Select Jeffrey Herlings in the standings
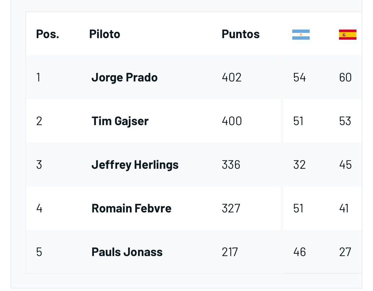Viewport: 373px width, 291px height. point(135,165)
